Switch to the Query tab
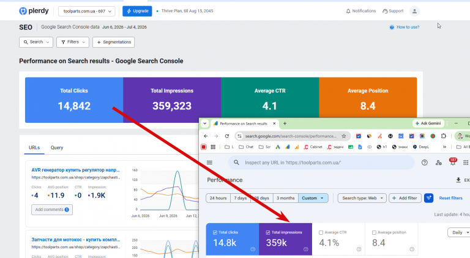Image resolution: width=470 pixels, height=258 pixels. (x=57, y=147)
